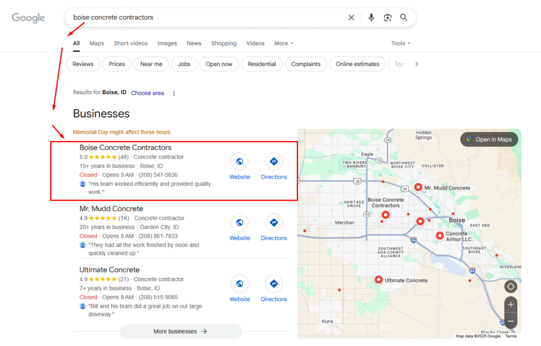
Task: Apply the Jobs filter chip
Action: pos(184,64)
